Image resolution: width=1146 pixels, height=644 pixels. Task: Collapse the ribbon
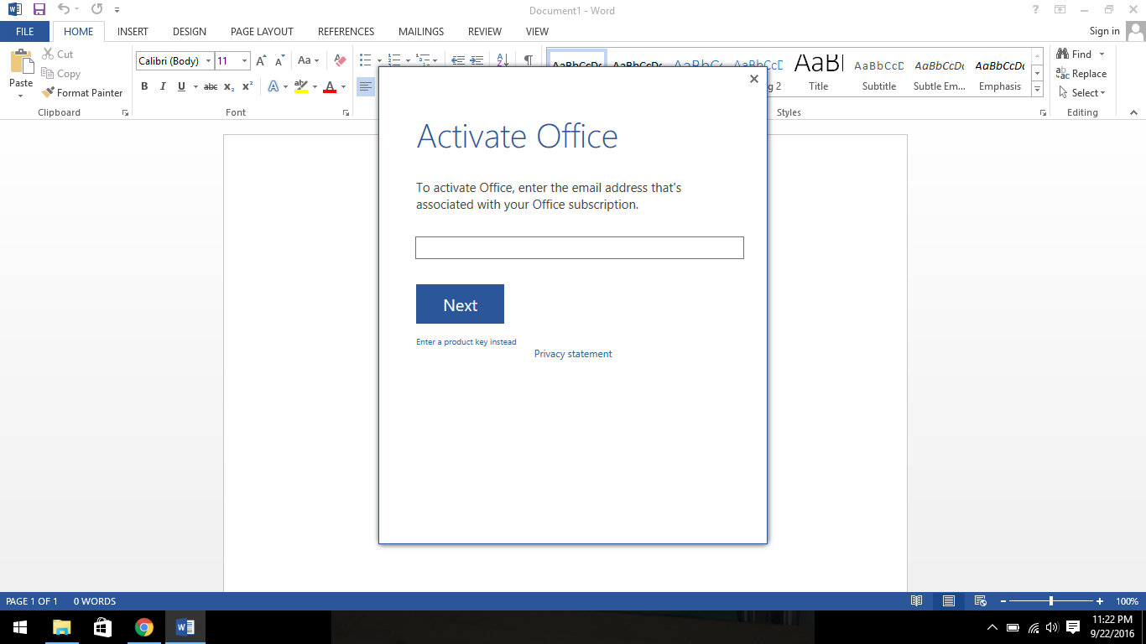click(x=1134, y=112)
